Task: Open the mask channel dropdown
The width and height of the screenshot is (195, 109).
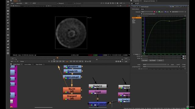Action: [x=154, y=64]
